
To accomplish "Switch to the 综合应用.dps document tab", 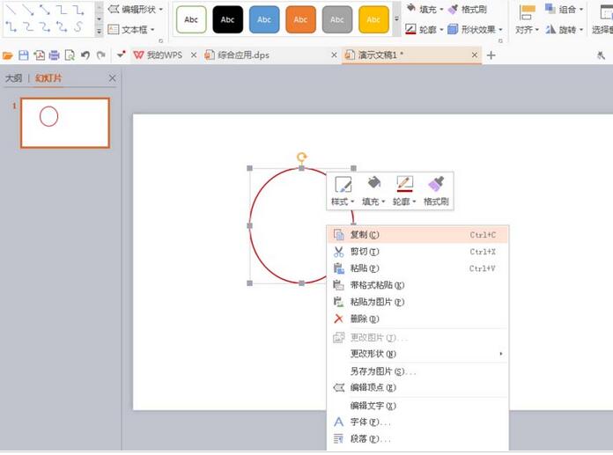I will coord(269,55).
